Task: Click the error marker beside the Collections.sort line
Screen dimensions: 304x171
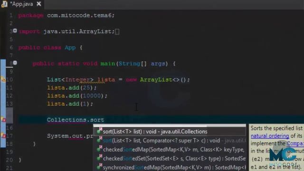Action: tap(3, 120)
